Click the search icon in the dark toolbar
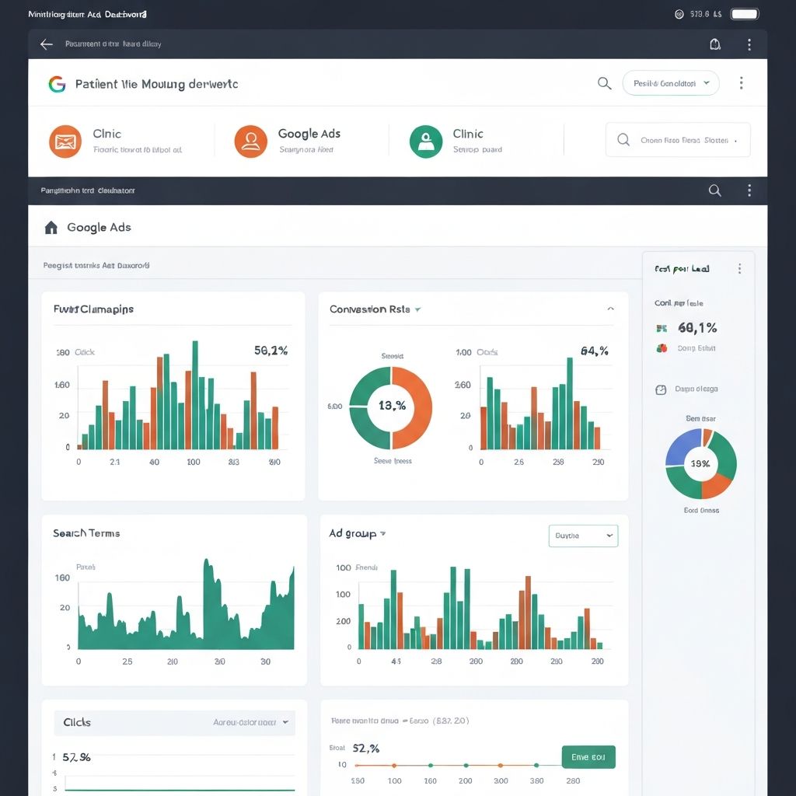The image size is (796, 796). 714,190
